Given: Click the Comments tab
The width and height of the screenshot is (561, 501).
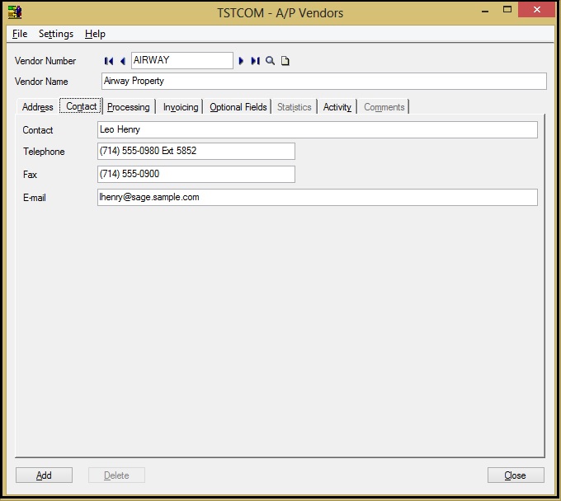Looking at the screenshot, I should point(384,107).
